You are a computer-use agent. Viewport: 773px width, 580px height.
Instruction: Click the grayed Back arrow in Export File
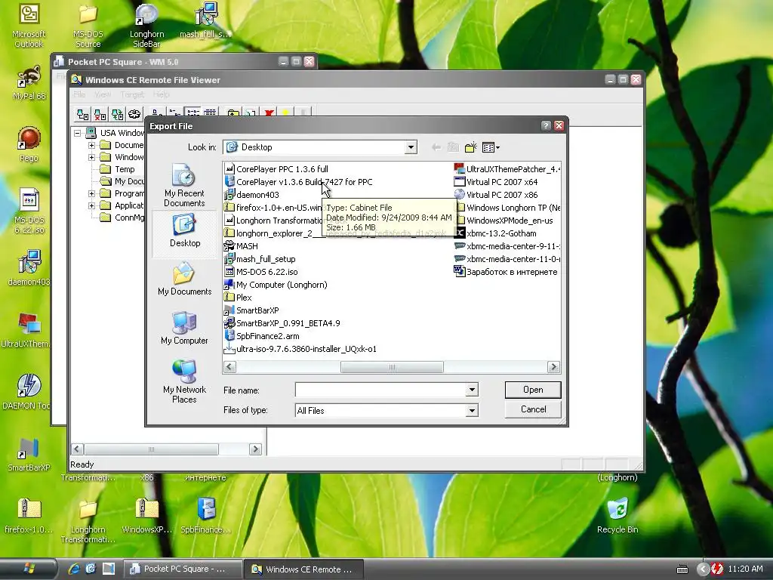pyautogui.click(x=436, y=147)
